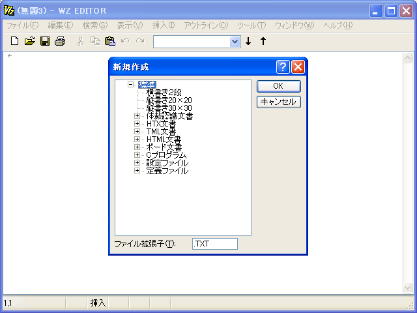Click the search up arrow icon
The image size is (417, 313).
[263, 41]
